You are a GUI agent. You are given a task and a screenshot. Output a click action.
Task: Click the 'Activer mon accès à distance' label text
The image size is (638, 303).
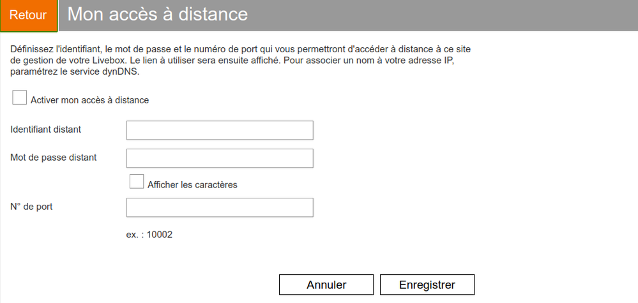point(89,100)
